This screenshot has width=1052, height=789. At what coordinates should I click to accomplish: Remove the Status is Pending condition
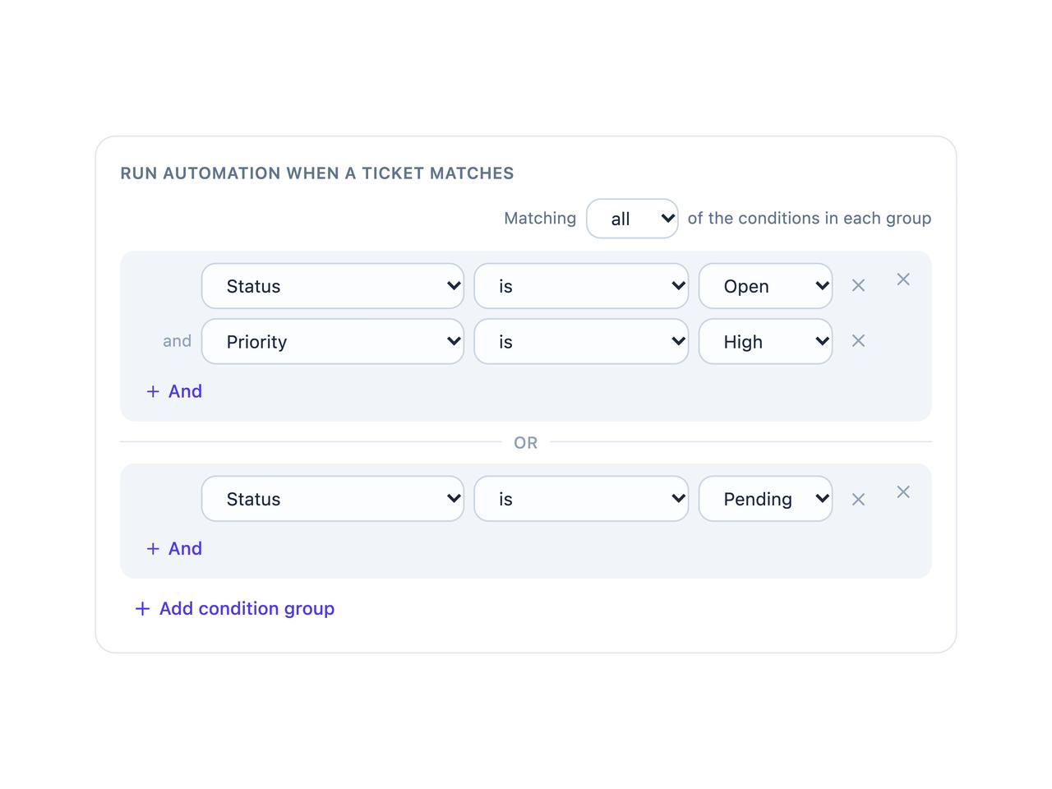858,499
